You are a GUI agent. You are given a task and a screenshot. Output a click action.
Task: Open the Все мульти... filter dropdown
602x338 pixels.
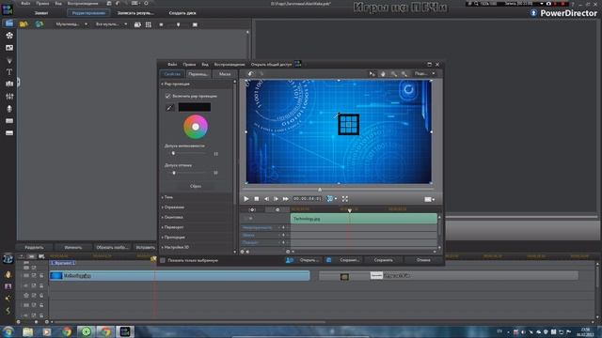[x=111, y=24]
